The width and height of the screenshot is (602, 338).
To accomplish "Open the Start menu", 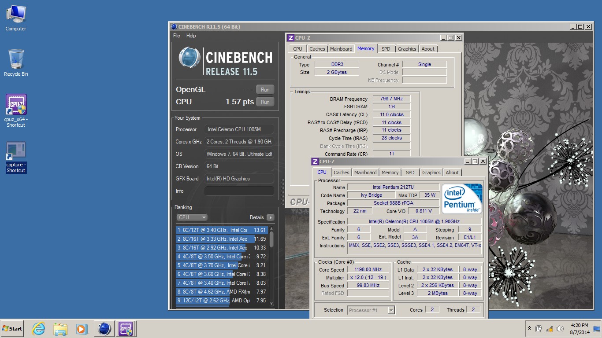I will click(12, 329).
